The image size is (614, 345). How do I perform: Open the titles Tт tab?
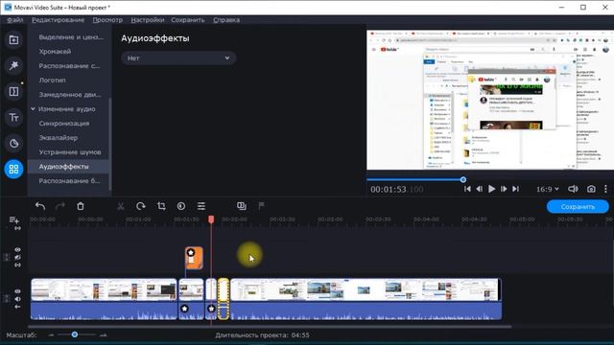pyautogui.click(x=13, y=117)
